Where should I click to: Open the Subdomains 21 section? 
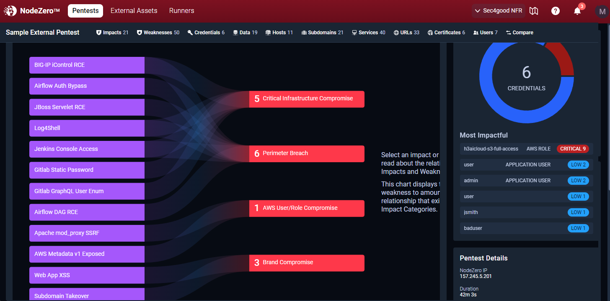[x=323, y=33]
